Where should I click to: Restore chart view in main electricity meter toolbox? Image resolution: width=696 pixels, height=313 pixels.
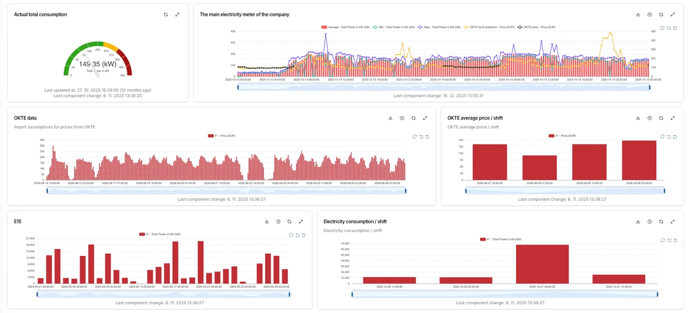point(663,28)
